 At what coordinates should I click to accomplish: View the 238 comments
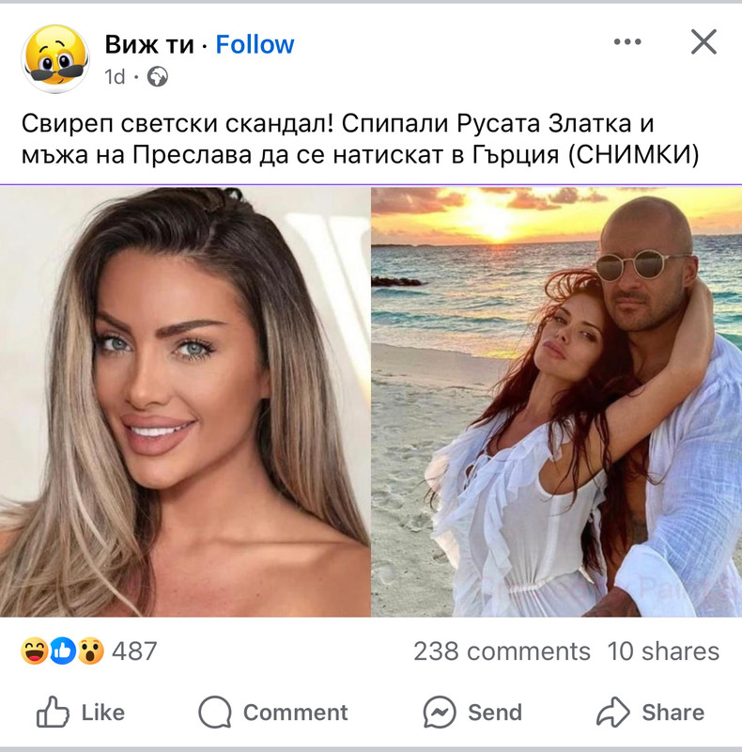click(502, 651)
